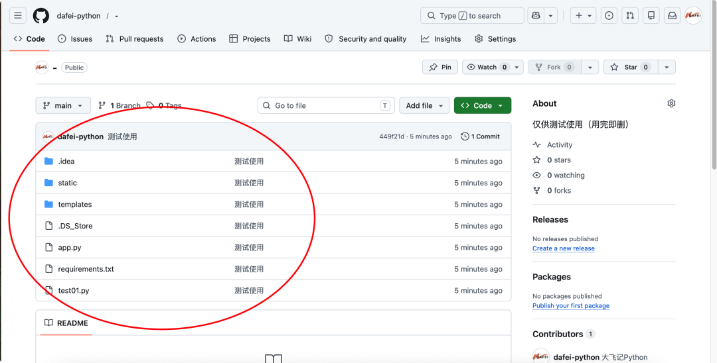Open the main branch selector
This screenshot has width=717, height=363.
click(63, 105)
